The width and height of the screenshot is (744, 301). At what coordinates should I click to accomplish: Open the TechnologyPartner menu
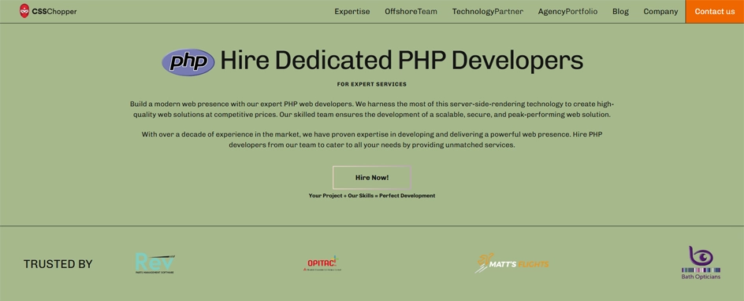tap(487, 11)
